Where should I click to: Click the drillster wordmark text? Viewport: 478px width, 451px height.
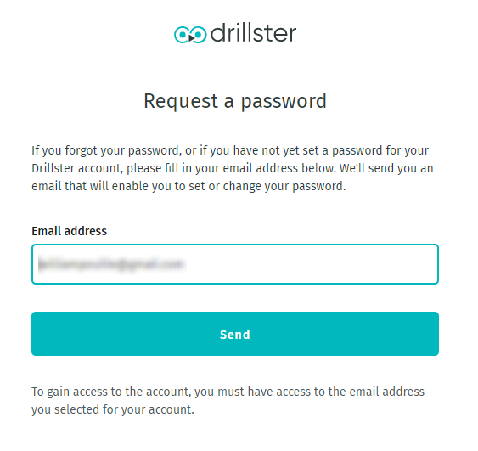tap(253, 32)
